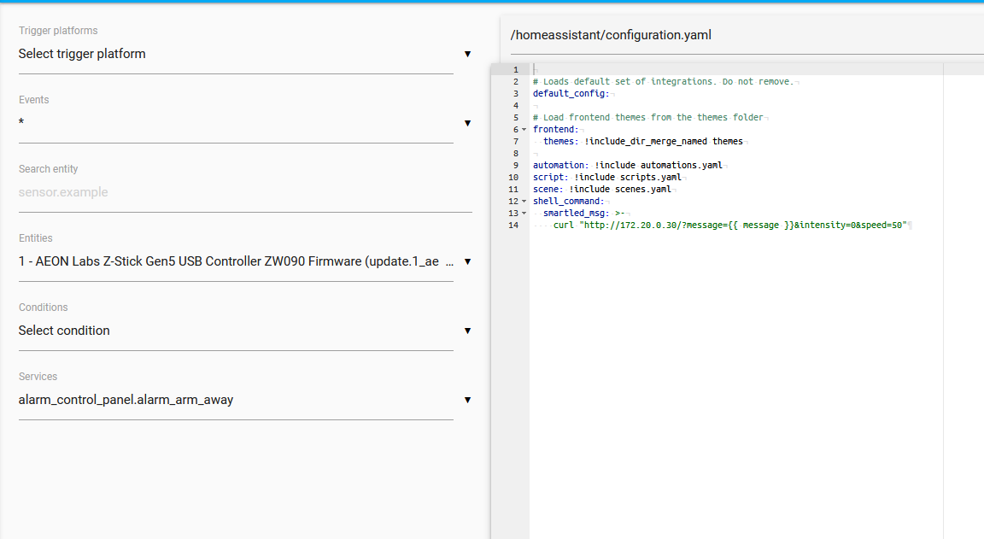Open the Services dropdown showing alarm_arm_away
984x539 pixels.
(x=236, y=400)
